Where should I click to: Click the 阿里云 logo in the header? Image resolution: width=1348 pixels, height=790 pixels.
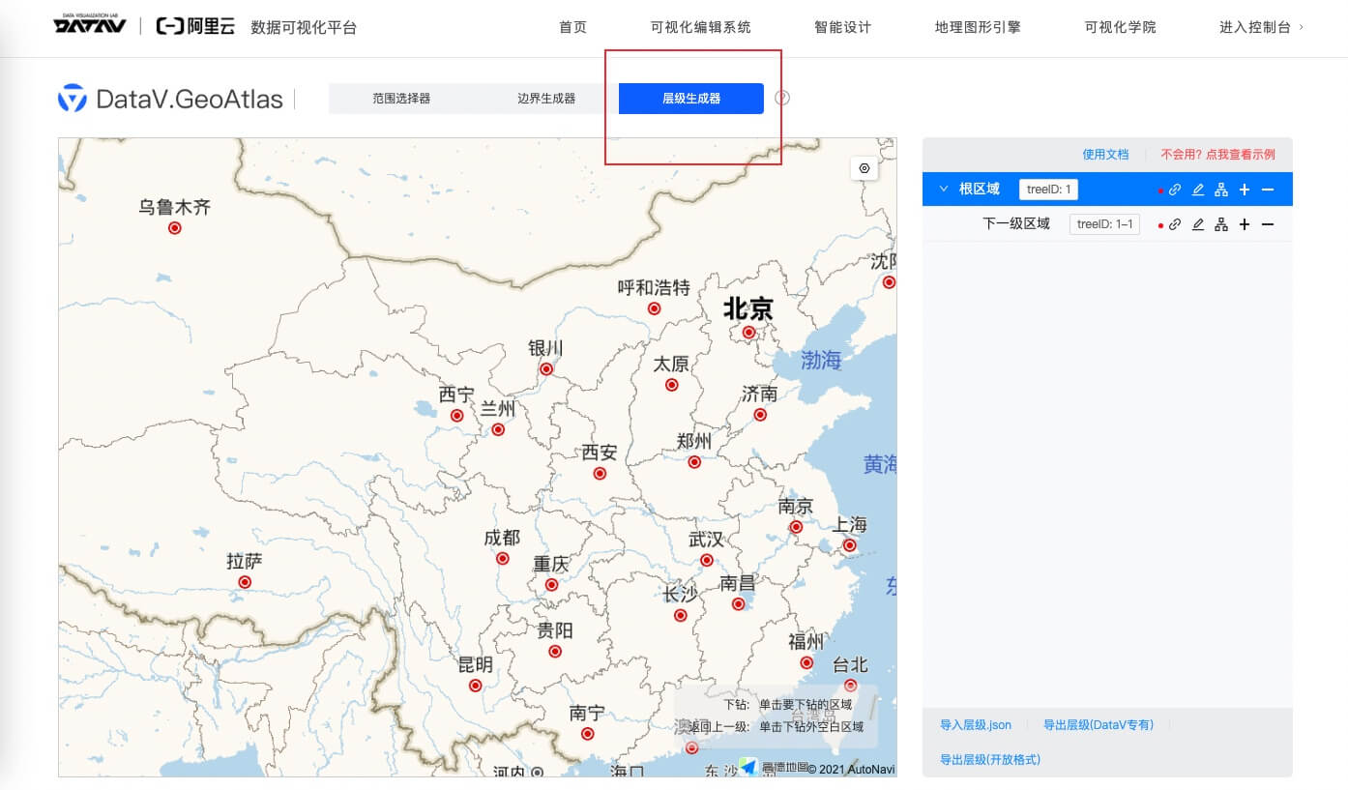(195, 26)
